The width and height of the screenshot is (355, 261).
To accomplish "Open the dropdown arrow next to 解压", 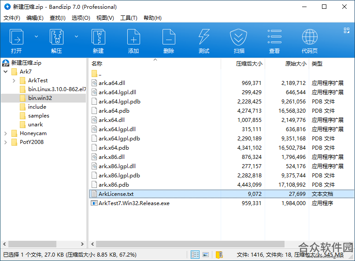I will pos(77,37).
